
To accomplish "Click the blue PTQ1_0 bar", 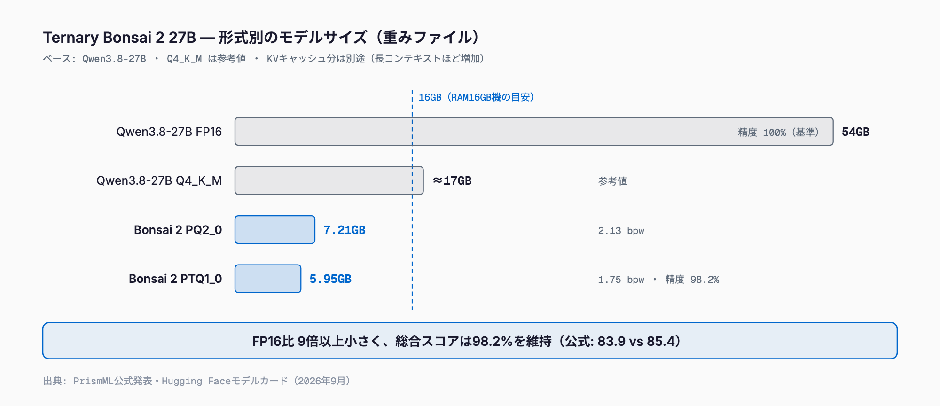I will [x=268, y=279].
